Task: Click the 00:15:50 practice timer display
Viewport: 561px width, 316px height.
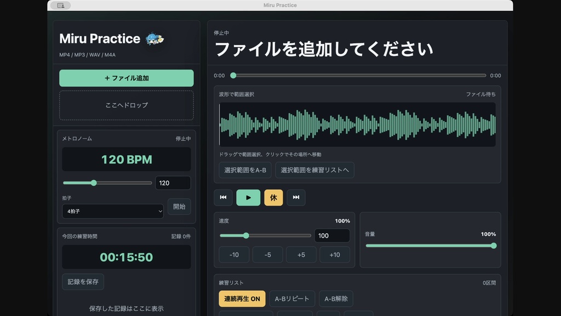Action: pyautogui.click(x=127, y=257)
